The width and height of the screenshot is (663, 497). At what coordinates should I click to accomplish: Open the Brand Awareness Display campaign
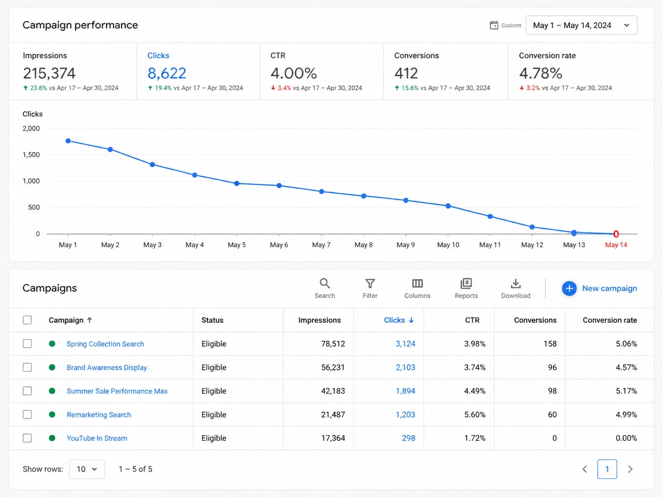click(107, 368)
